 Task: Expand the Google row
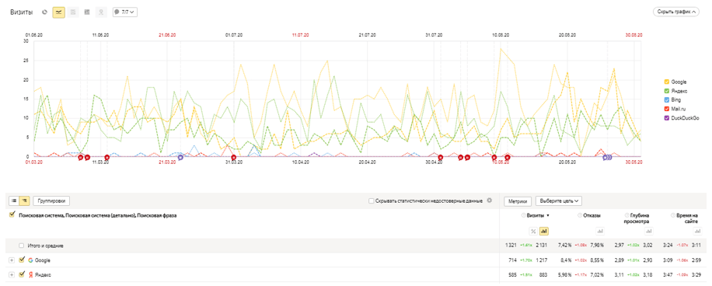click(12, 260)
